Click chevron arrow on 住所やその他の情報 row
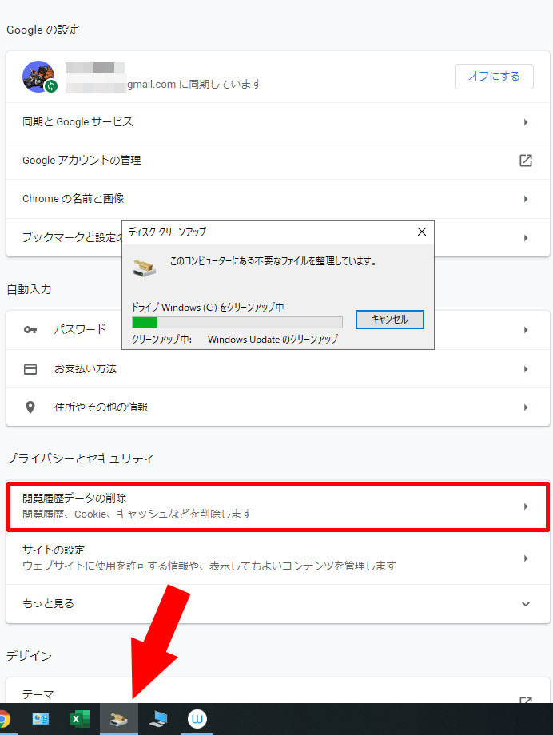Image resolution: width=553 pixels, height=735 pixels. tap(526, 407)
